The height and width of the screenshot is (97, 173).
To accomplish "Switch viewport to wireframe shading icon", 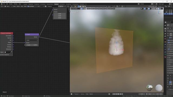I will 155,9.
